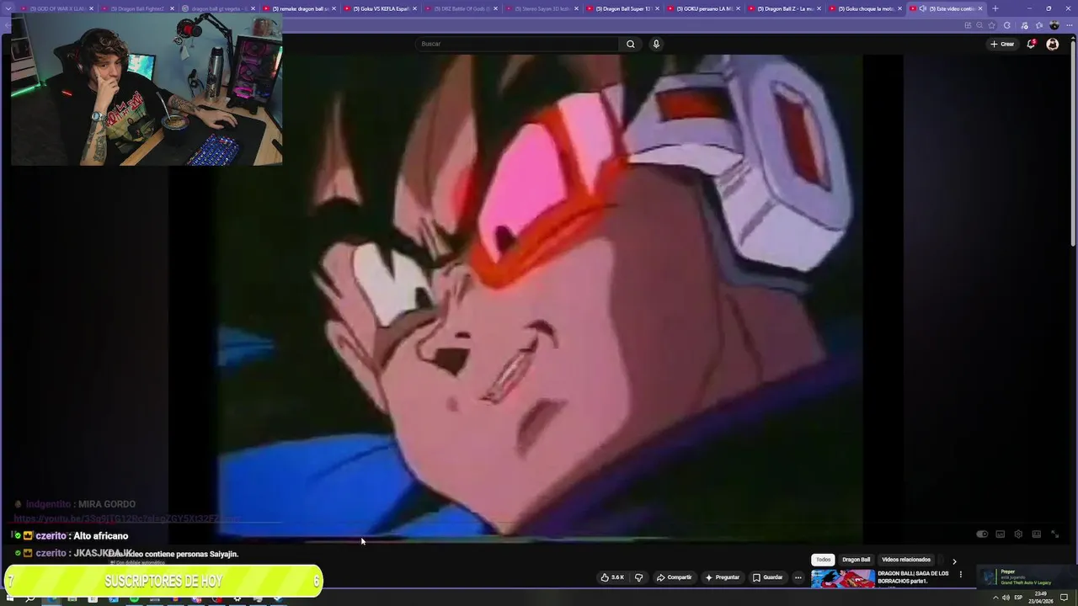Toggle subtitles in the video player
This screenshot has height=606, width=1078.
[1001, 534]
